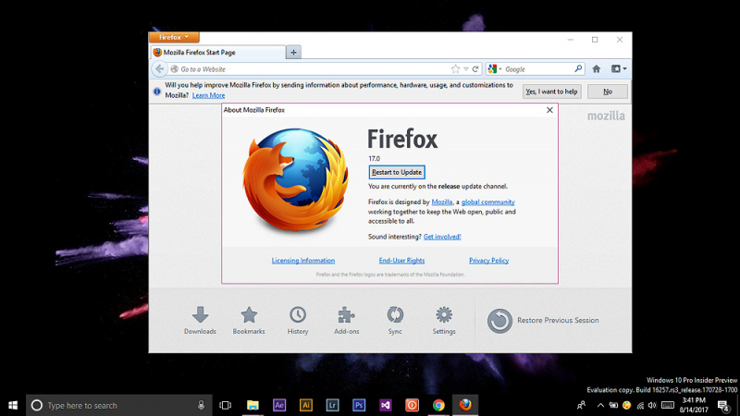Launch Chrome from taskbar
This screenshot has width=740, height=416.
pos(438,405)
